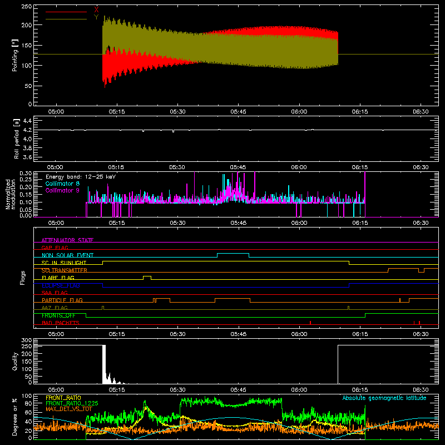Select the green FRONT_RATIO_1225 legend entry
The height and width of the screenshot is (445, 445).
(x=72, y=403)
